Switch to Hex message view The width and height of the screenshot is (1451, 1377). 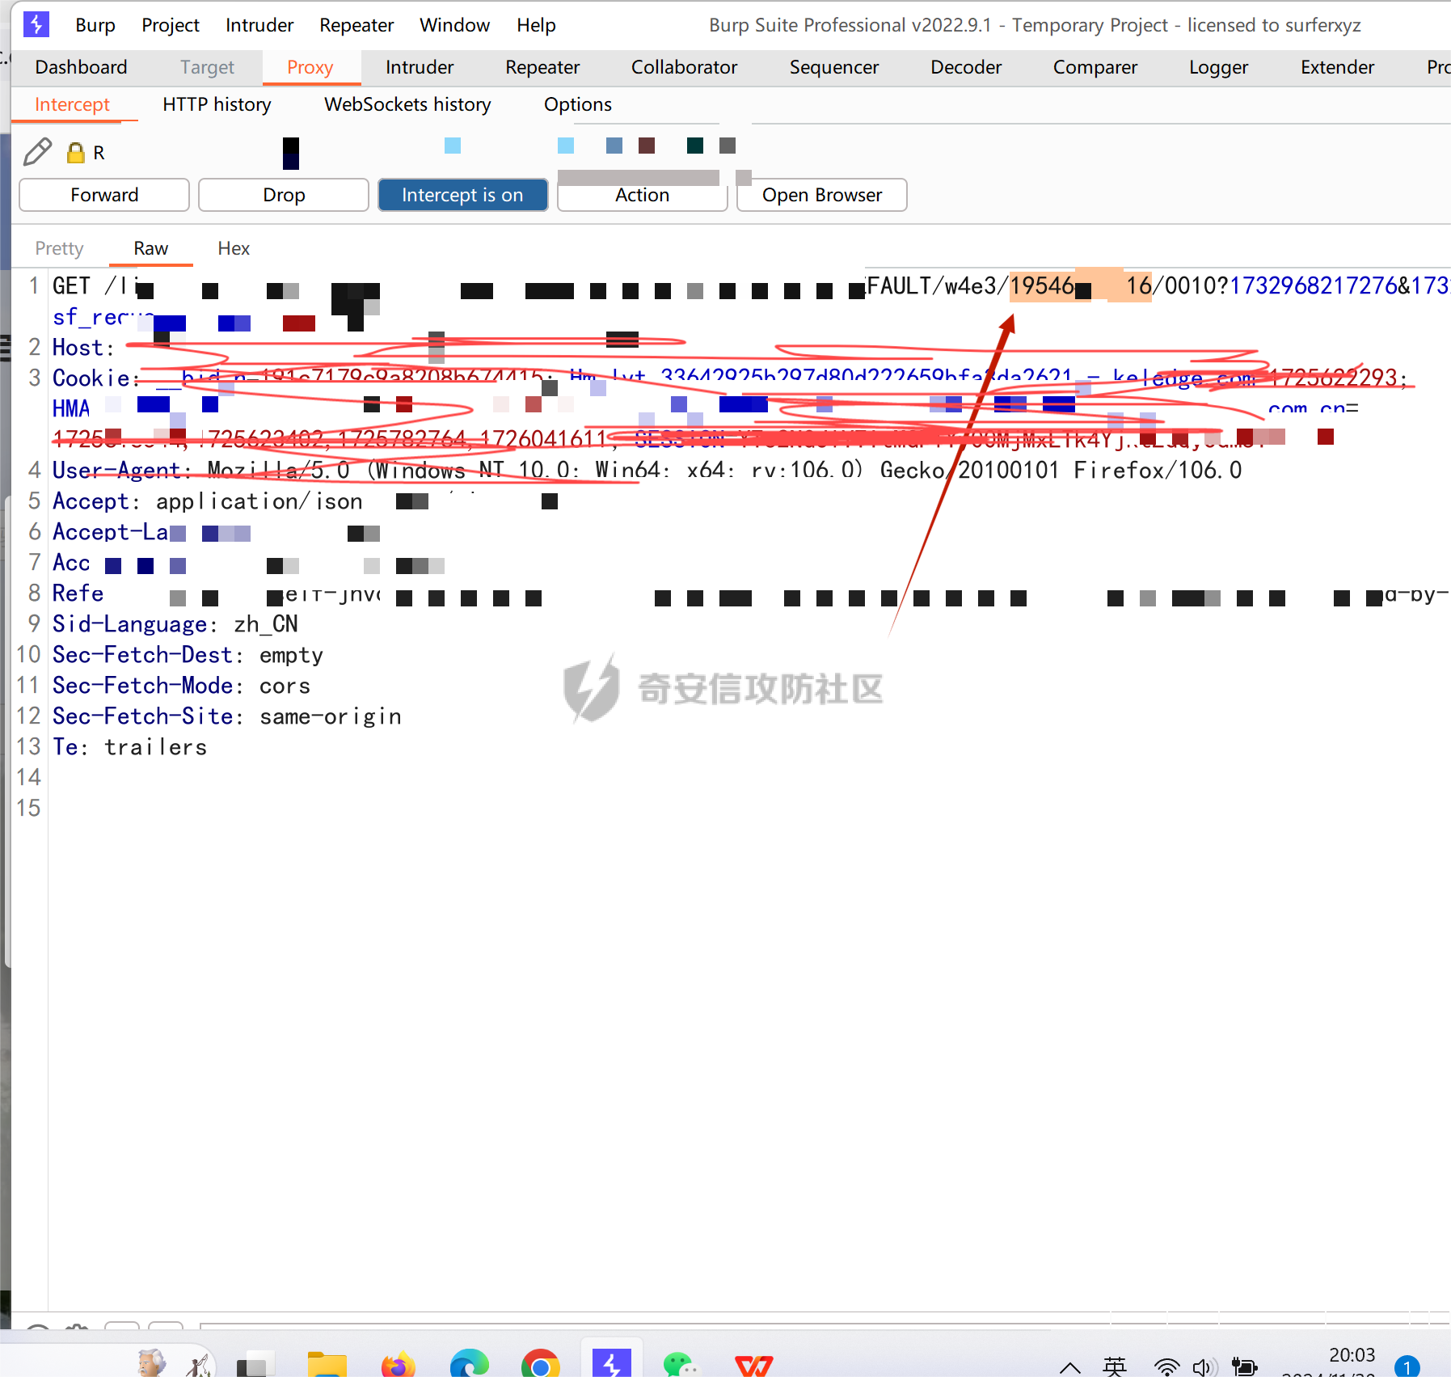[234, 248]
